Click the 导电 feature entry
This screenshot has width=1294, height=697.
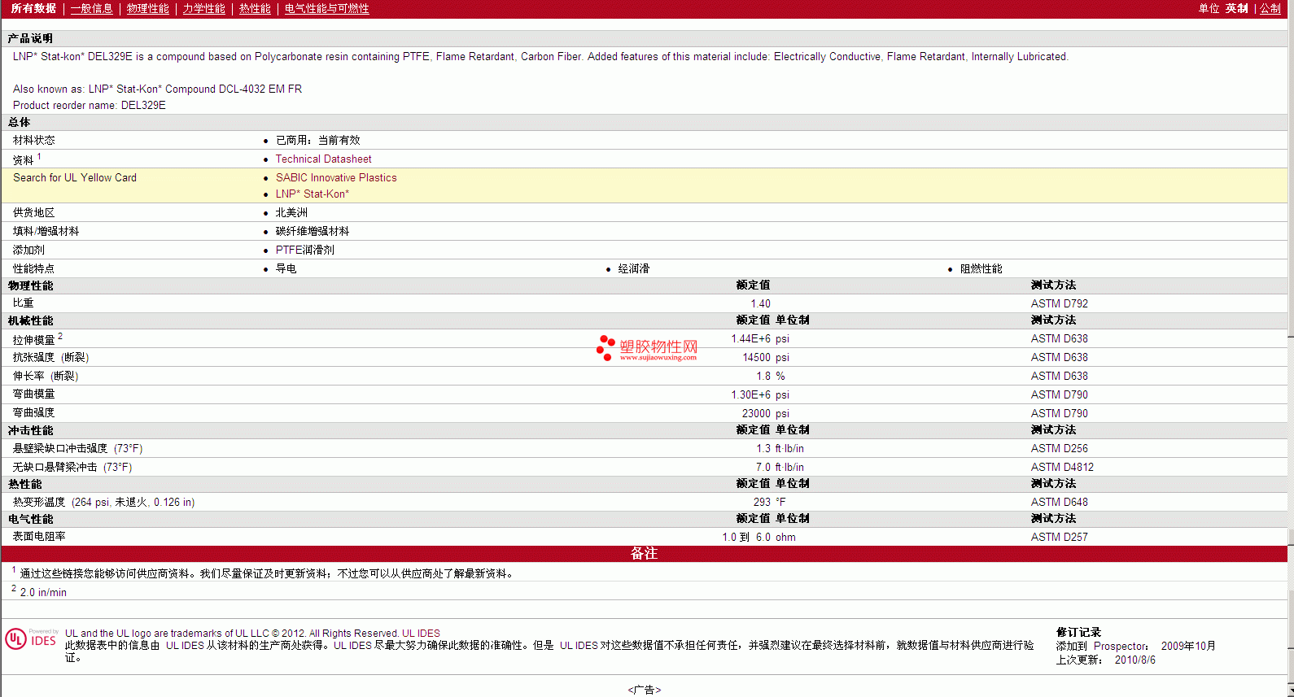(286, 269)
